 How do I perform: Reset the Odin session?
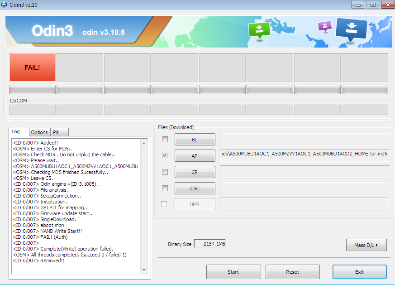tap(292, 272)
